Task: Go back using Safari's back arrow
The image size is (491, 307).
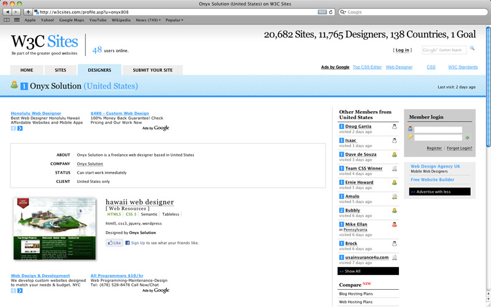Action: tap(7, 12)
